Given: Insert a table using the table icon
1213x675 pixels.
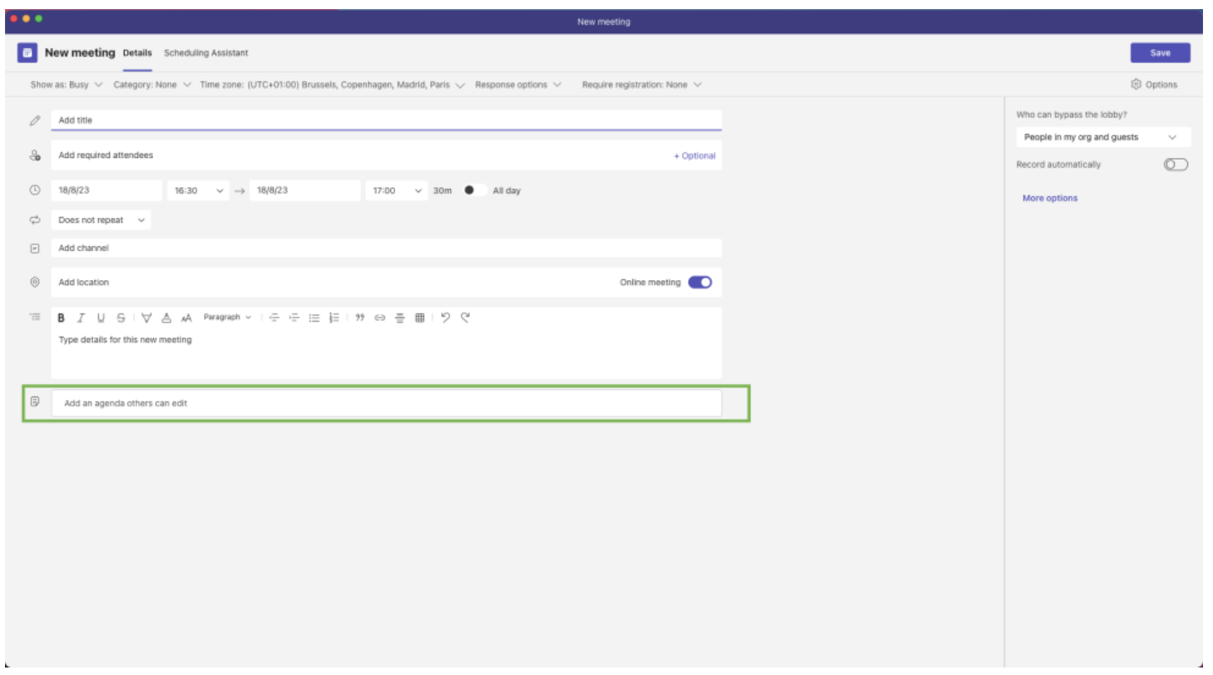Looking at the screenshot, I should 420,318.
